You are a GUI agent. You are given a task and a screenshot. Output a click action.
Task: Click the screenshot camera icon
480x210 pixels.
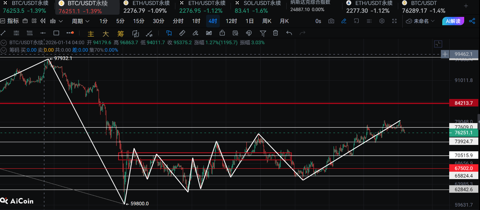click(x=331, y=21)
